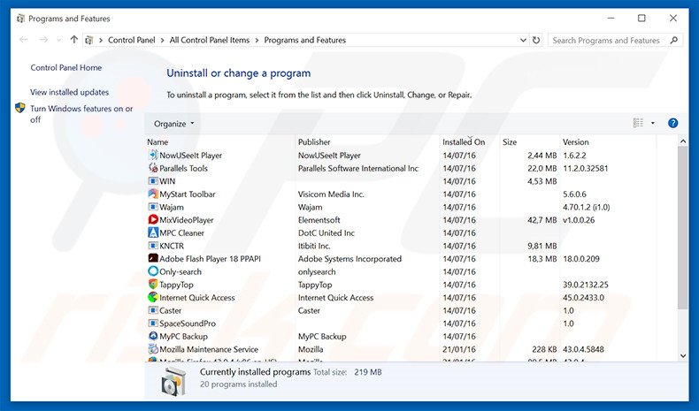
Task: Open the blue Help question mark icon
Action: coord(672,124)
